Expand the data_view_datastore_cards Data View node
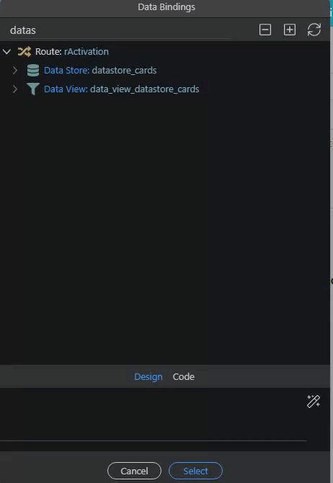This screenshot has height=483, width=333. tap(15, 89)
